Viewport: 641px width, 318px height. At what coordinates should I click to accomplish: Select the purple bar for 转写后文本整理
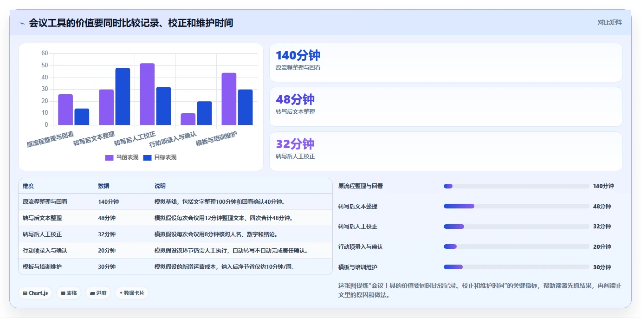pos(106,107)
